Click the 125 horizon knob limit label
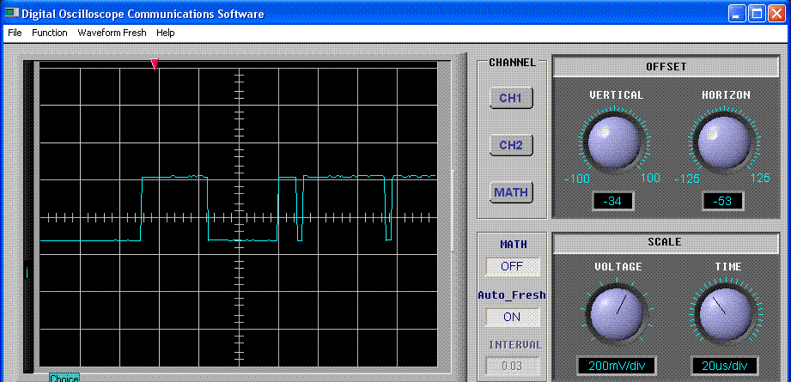The height and width of the screenshot is (382, 791). tap(761, 178)
